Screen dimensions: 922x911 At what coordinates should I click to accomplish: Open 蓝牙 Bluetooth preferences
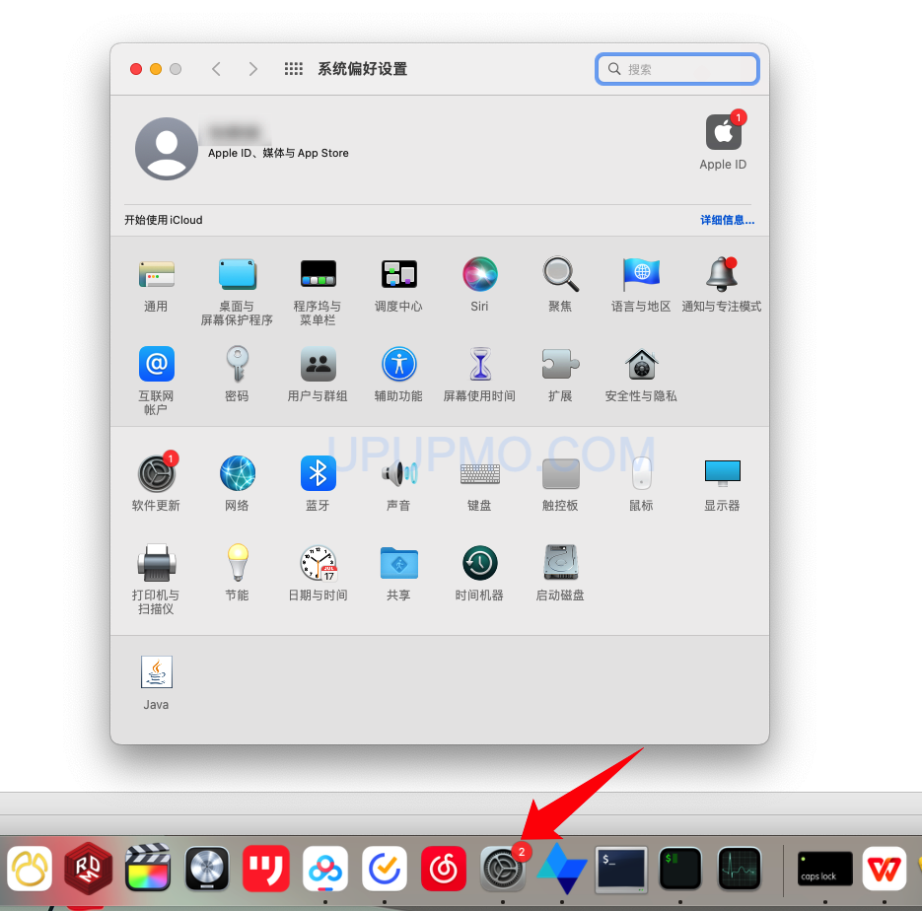[x=319, y=473]
